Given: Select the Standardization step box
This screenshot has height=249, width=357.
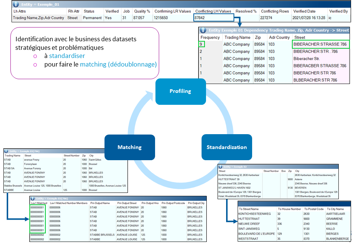Looking at the screenshot, I should click(x=226, y=147).
